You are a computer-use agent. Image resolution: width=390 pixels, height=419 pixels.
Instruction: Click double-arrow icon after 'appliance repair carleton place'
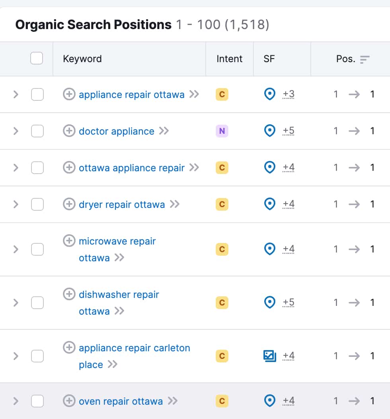click(x=113, y=364)
